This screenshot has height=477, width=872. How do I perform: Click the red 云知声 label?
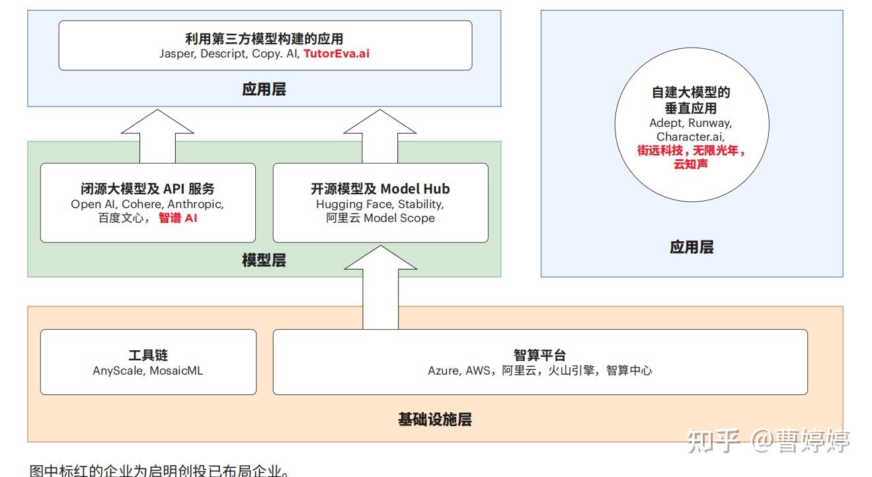[691, 163]
